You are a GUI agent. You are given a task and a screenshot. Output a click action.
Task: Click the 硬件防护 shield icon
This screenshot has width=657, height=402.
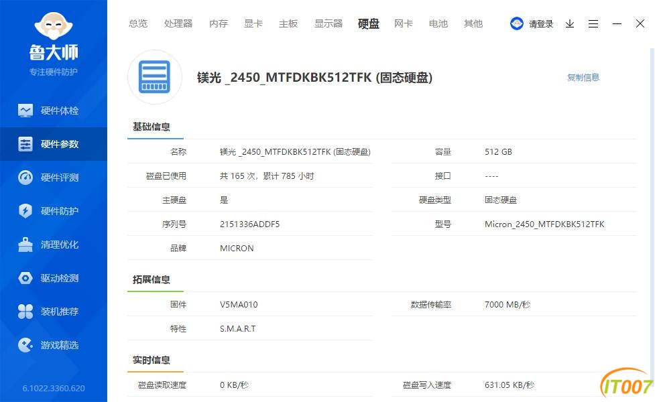(25, 211)
